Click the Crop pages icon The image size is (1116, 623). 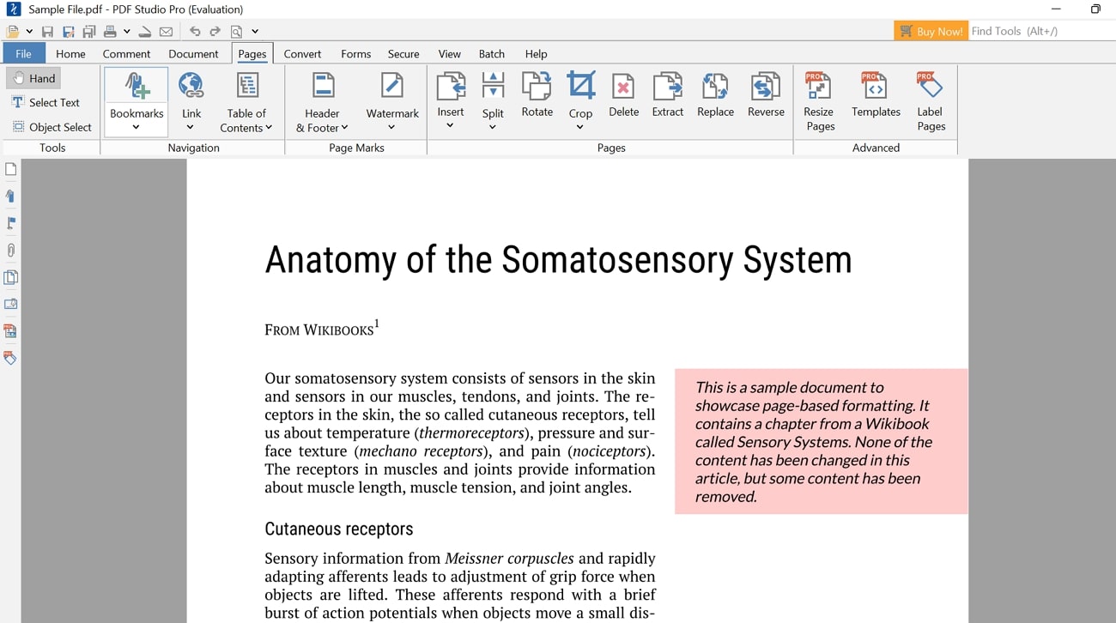[x=580, y=86]
